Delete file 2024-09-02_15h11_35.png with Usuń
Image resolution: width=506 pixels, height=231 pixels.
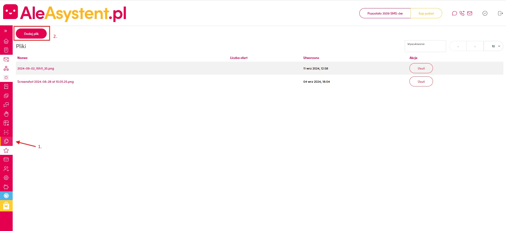click(x=421, y=68)
